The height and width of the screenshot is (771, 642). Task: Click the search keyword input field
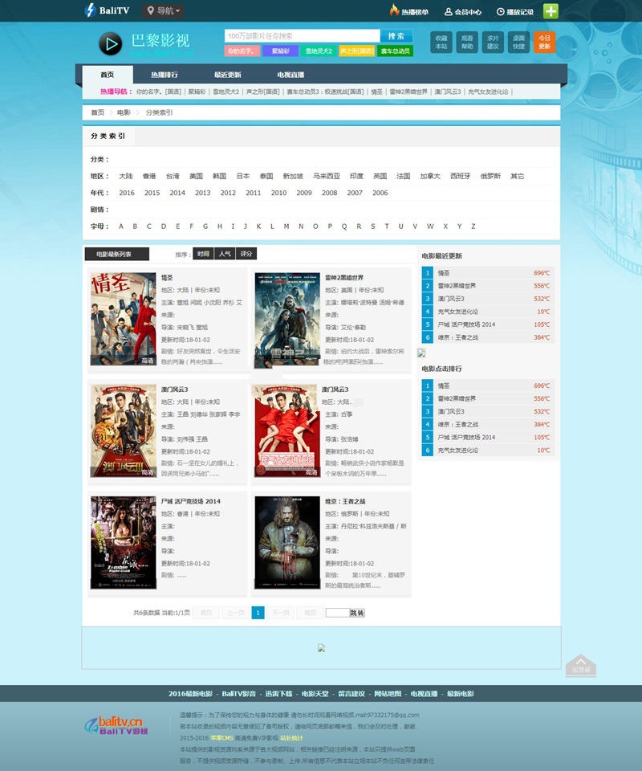[302, 36]
